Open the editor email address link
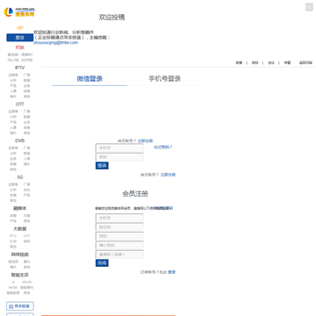Image resolution: width=316 pixels, height=316 pixels. pyautogui.click(x=56, y=42)
